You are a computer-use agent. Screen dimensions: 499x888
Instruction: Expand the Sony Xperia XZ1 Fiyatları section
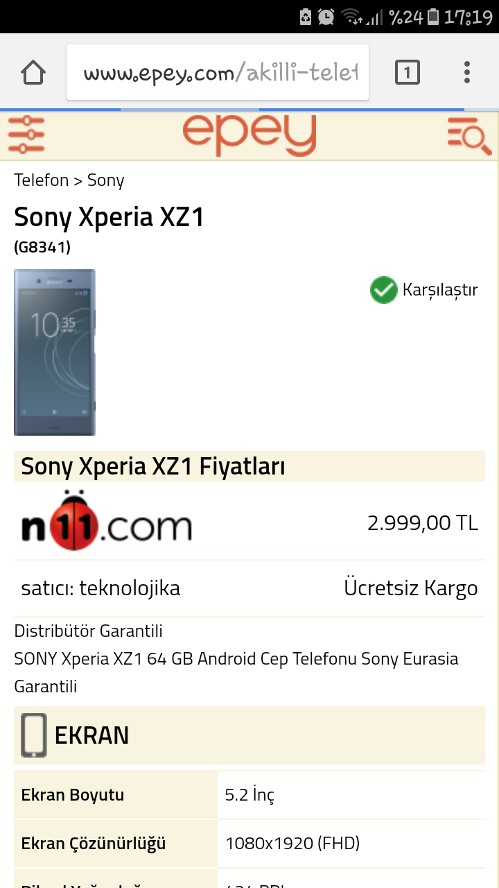pyautogui.click(x=249, y=467)
